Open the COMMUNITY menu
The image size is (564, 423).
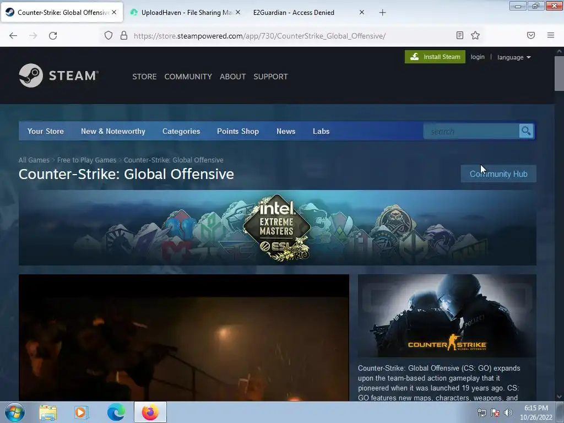[x=188, y=77]
